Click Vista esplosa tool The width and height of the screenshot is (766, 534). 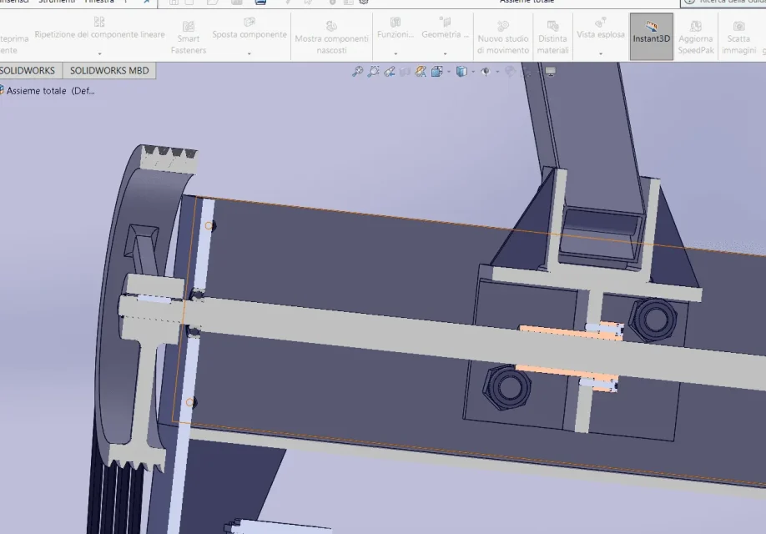point(601,28)
